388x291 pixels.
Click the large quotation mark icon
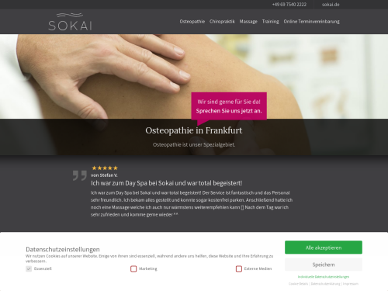tap(80, 175)
